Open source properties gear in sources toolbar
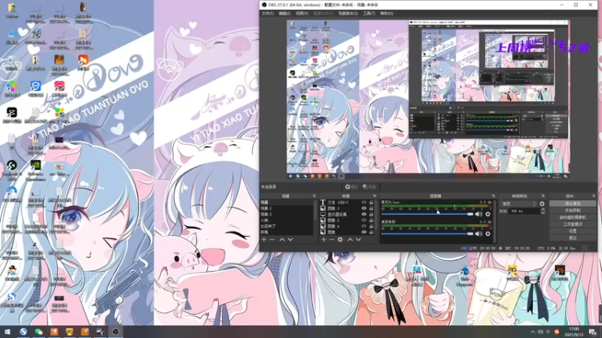The height and width of the screenshot is (338, 602). [x=340, y=240]
